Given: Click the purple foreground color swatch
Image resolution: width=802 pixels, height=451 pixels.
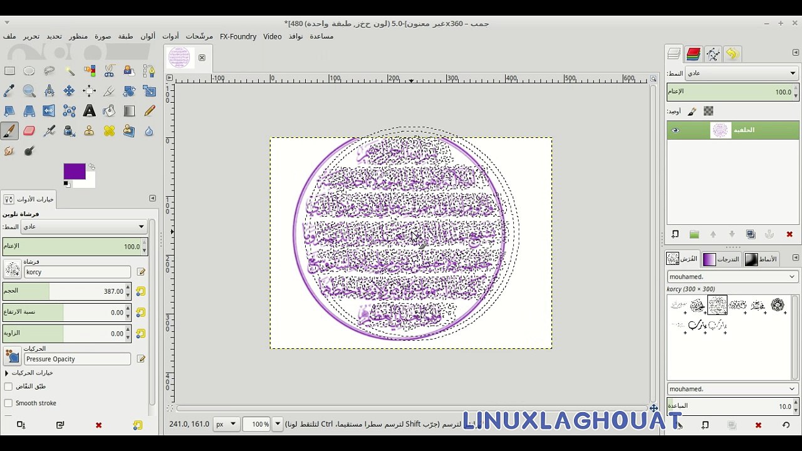Looking at the screenshot, I should pos(74,171).
